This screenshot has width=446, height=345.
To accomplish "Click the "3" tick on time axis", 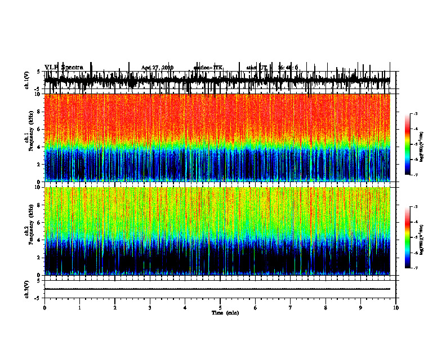I will (150, 308).
